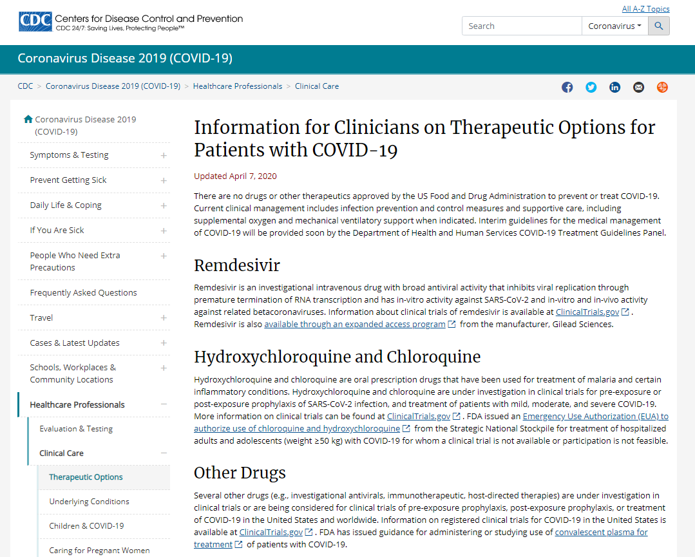Collapse the Healthcare Professionals section

click(164, 404)
